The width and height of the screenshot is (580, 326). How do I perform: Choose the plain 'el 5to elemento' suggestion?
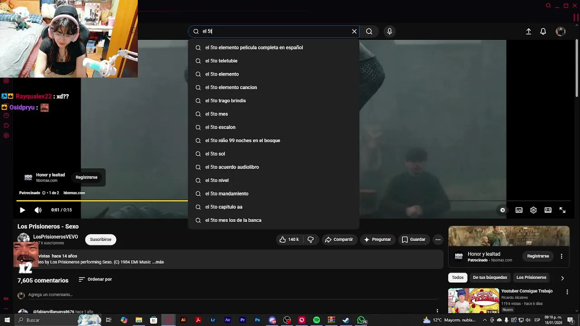point(274,74)
